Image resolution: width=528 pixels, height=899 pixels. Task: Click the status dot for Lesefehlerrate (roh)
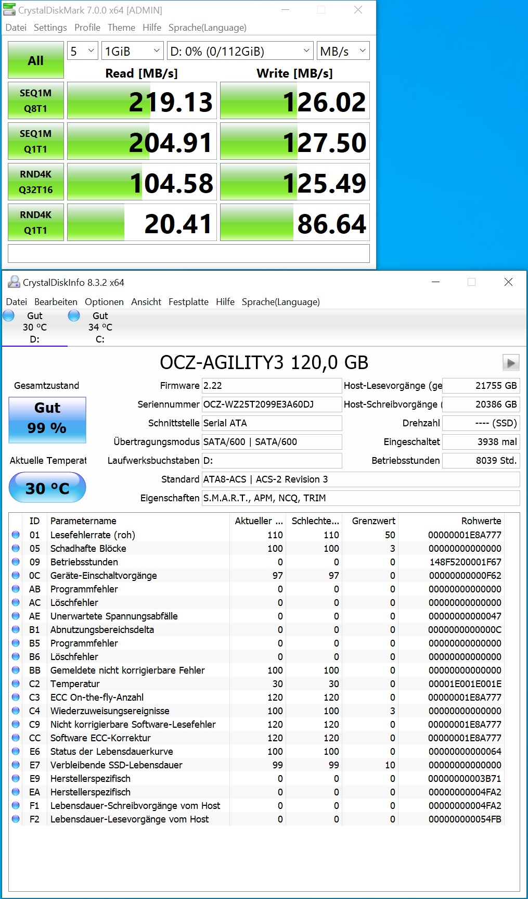coord(16,535)
